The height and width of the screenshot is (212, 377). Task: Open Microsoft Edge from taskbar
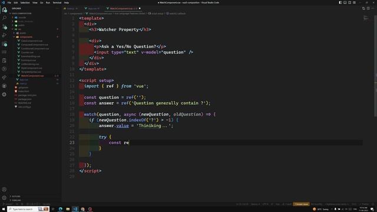coord(60,209)
